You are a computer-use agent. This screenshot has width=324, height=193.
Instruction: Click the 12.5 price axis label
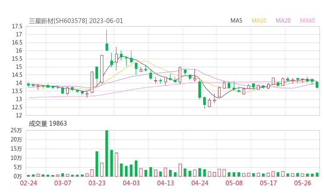click(17, 107)
